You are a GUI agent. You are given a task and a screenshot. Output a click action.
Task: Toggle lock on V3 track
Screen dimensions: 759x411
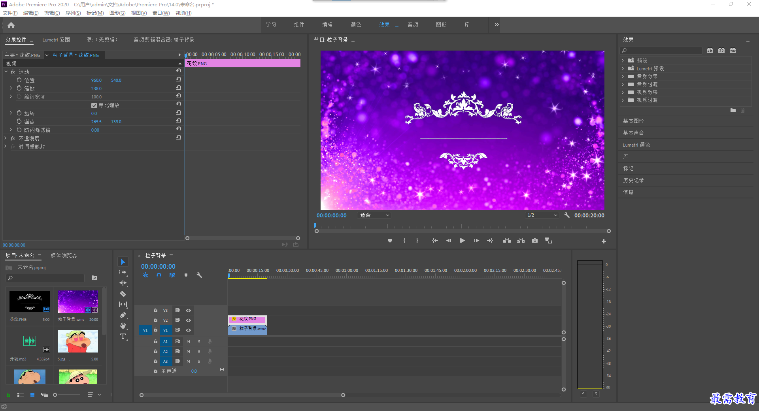coord(156,310)
